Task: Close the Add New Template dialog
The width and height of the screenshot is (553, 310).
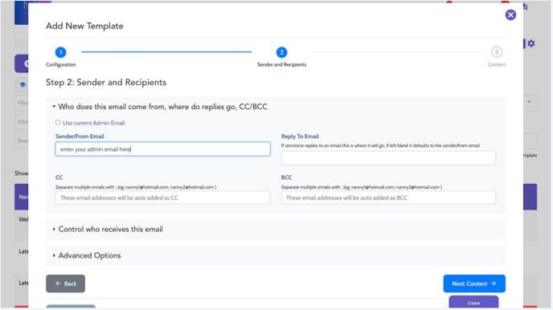Action: tap(510, 14)
